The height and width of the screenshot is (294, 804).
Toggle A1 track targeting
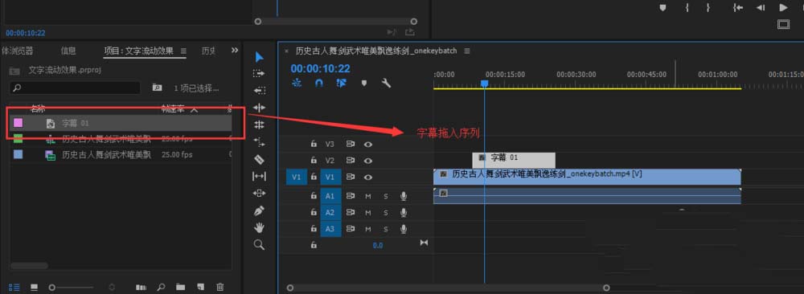[x=330, y=196]
